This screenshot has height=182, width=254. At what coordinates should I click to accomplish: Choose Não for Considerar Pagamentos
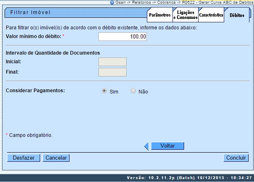tap(133, 91)
